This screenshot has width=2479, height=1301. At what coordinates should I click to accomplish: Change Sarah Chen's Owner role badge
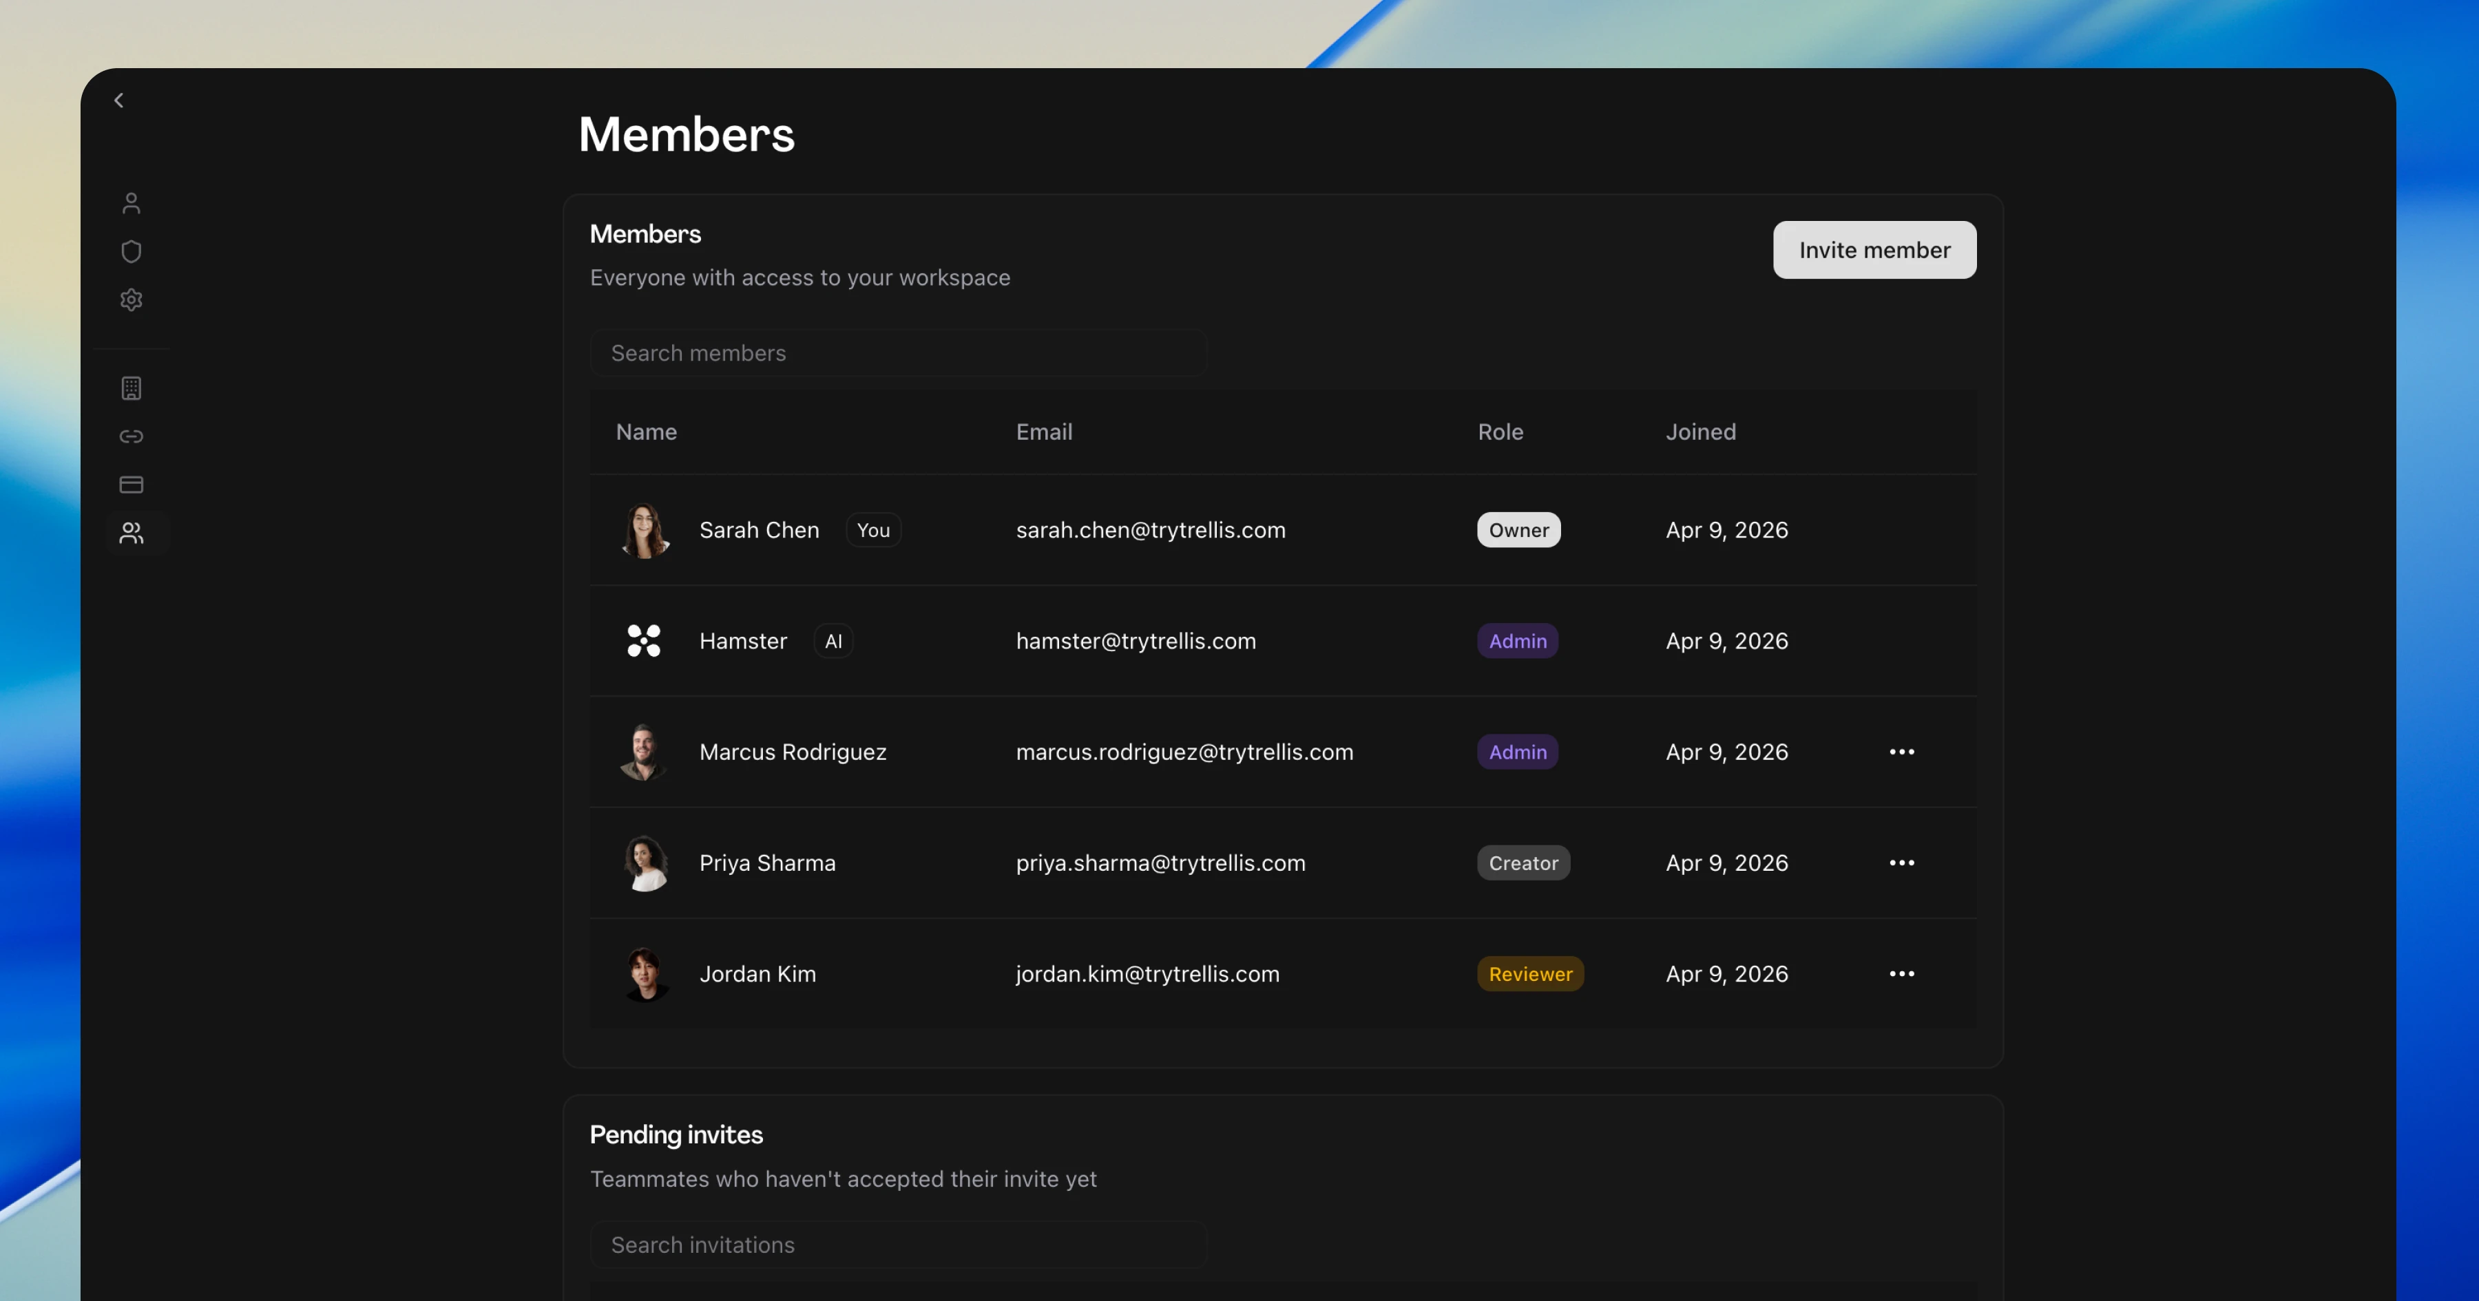coord(1518,529)
